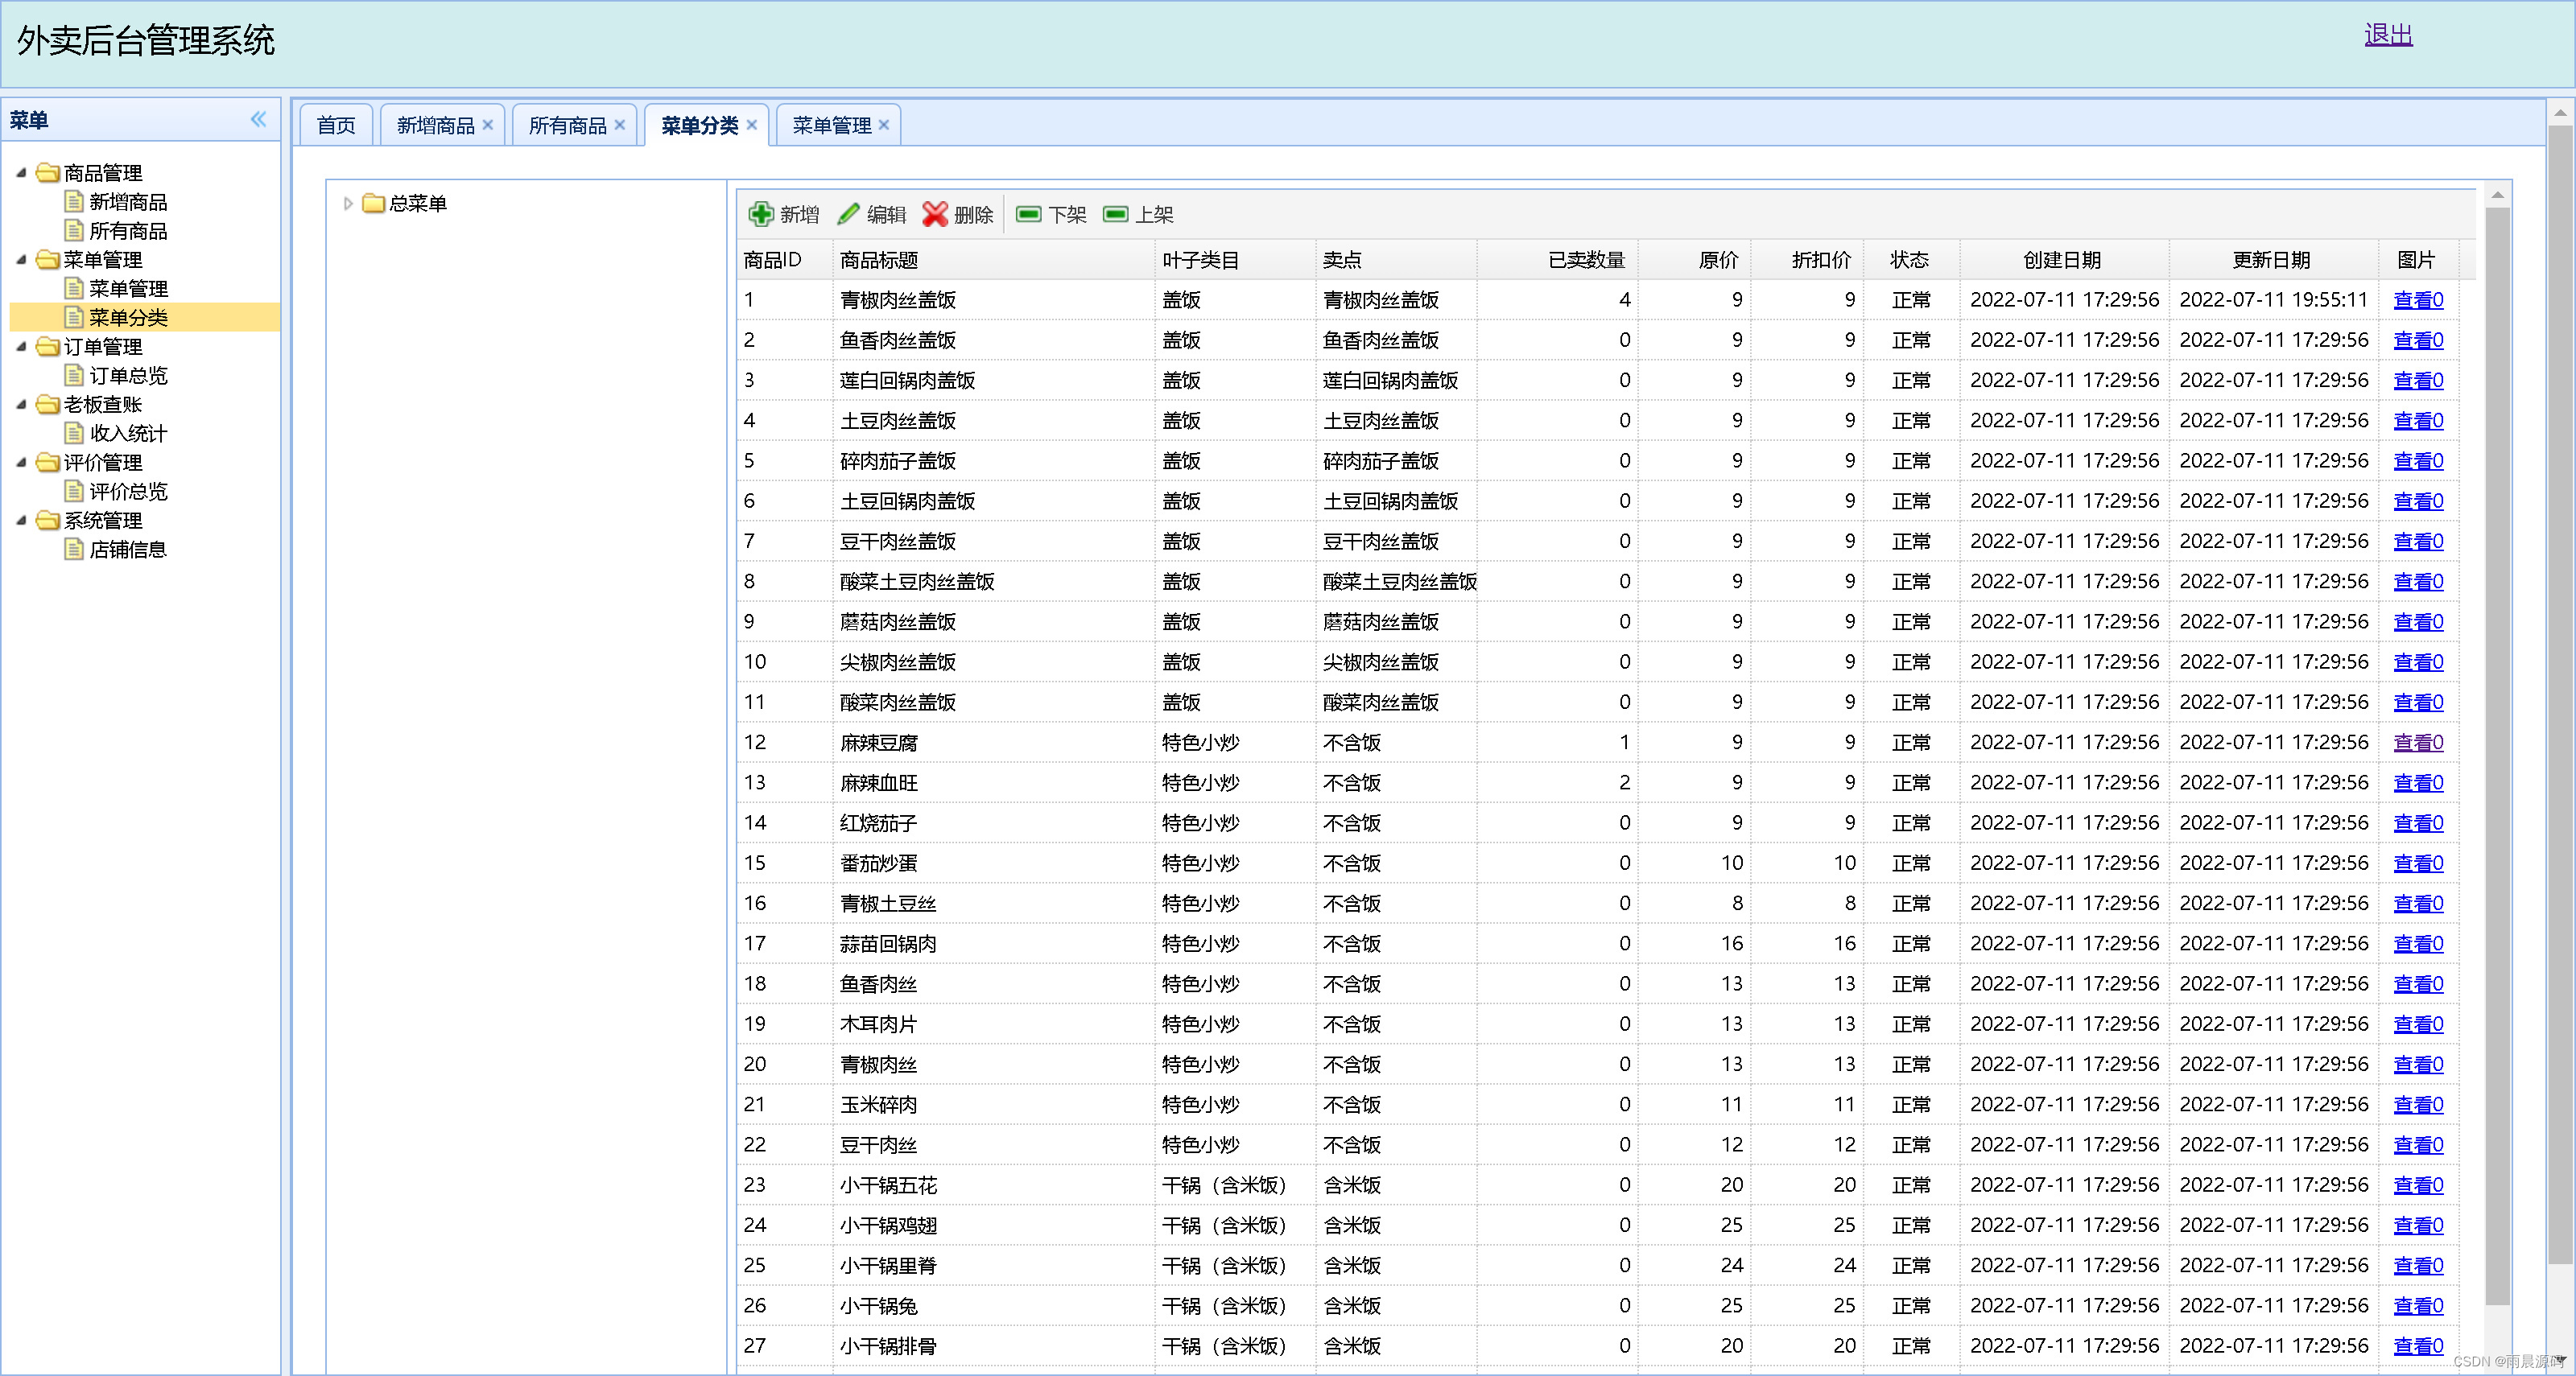Click the 上架 toolbar button
The height and width of the screenshot is (1376, 2576).
pyautogui.click(x=1138, y=214)
